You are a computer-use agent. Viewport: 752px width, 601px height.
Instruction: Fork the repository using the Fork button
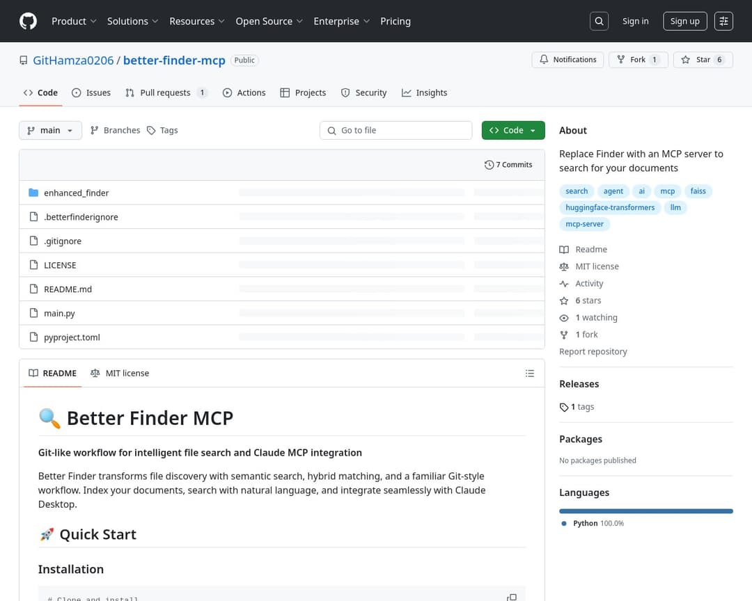[639, 59]
